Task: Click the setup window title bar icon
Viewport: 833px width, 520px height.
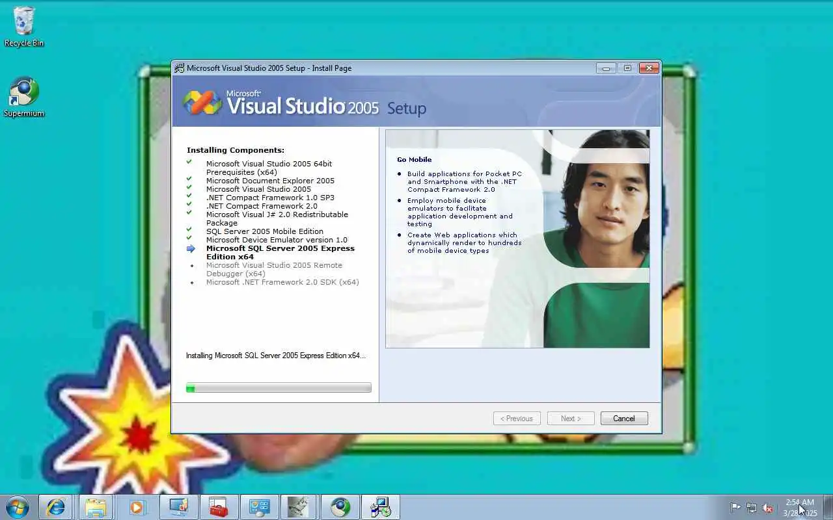Action: 179,68
